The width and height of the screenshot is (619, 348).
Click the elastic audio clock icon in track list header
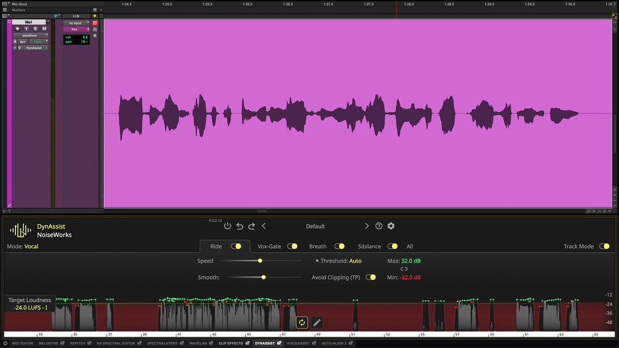[56, 16]
